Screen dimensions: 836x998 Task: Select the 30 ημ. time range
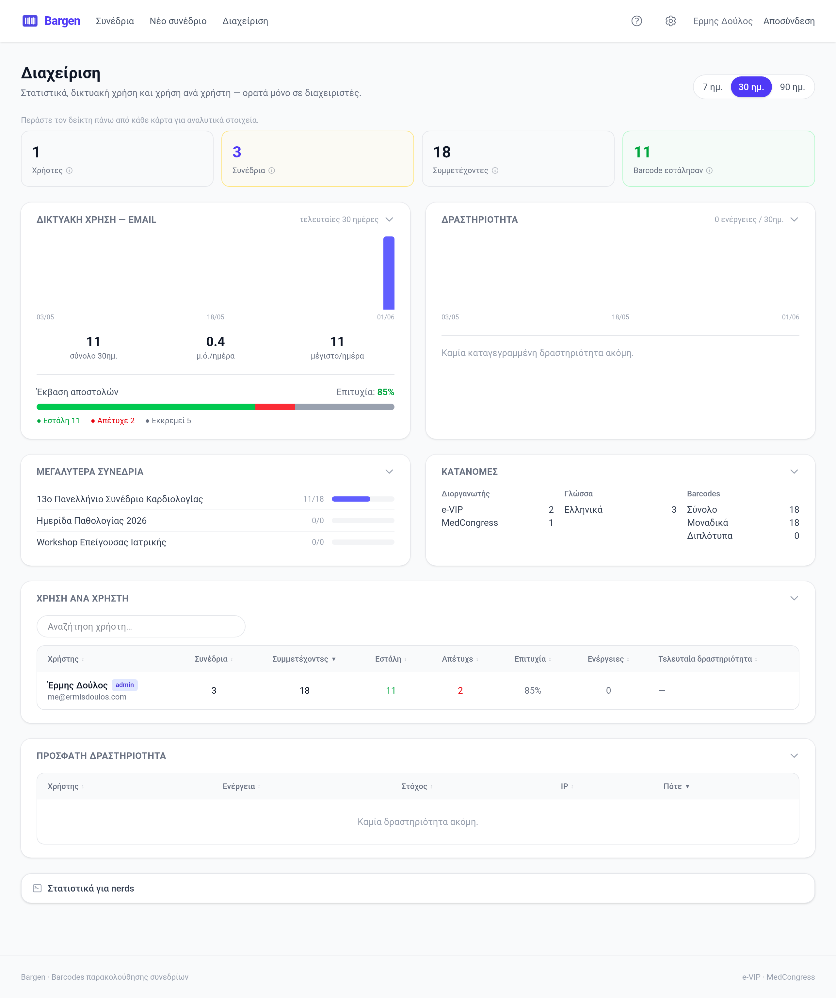click(x=751, y=87)
